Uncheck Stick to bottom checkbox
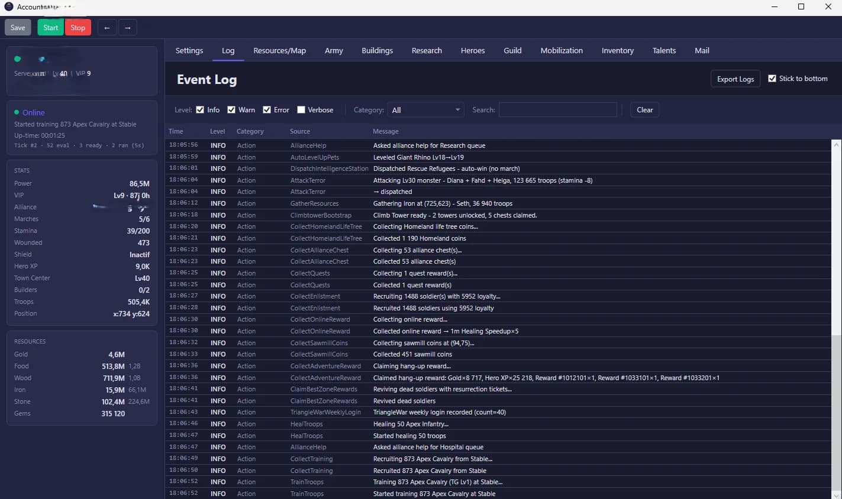The width and height of the screenshot is (842, 499). coord(772,79)
